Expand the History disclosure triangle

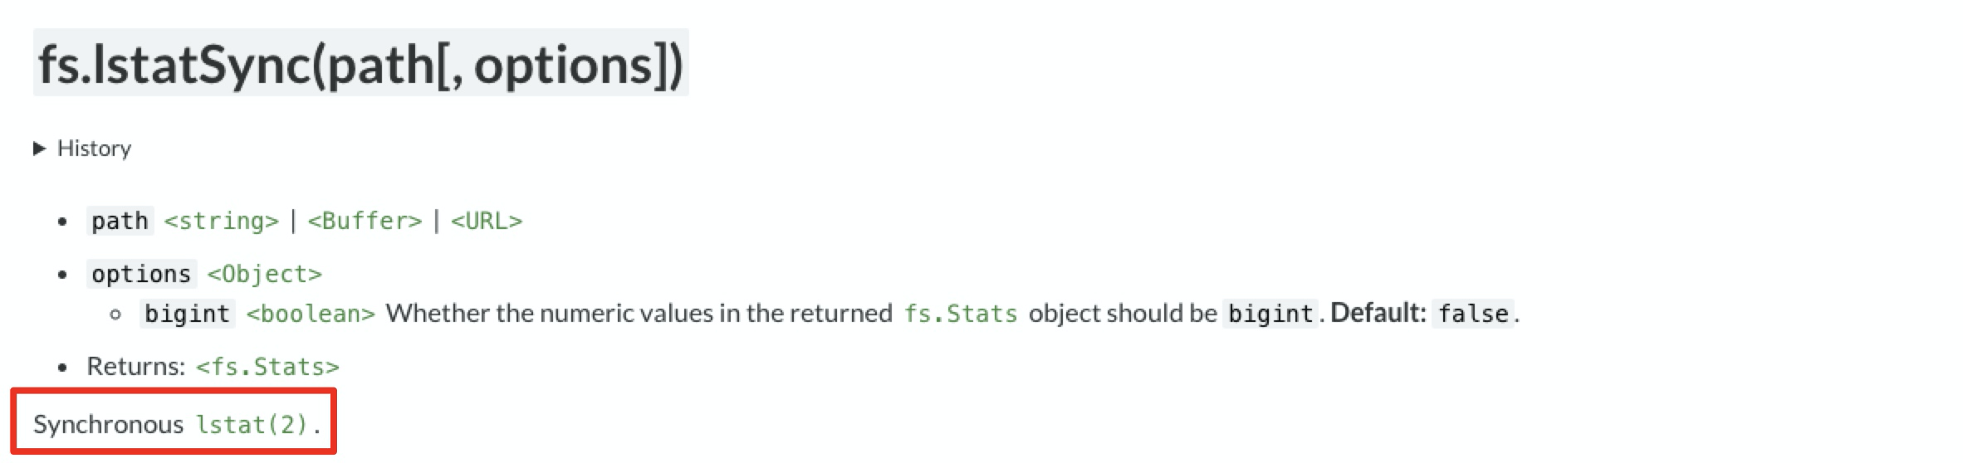click(39, 149)
